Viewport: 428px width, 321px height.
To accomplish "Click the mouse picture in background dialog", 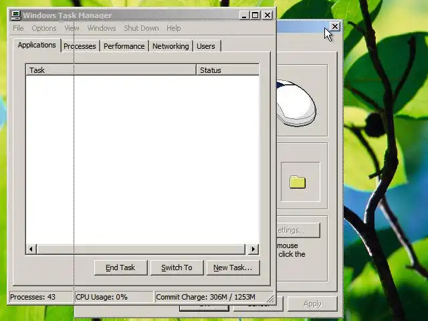I will pos(296,103).
